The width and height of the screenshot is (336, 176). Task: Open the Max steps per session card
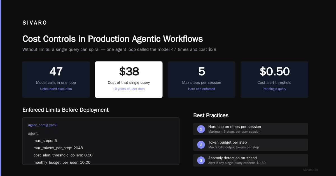click(x=202, y=80)
